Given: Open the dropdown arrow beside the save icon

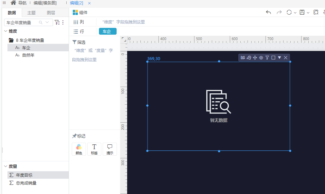Looking at the screenshot, I should 308,13.
